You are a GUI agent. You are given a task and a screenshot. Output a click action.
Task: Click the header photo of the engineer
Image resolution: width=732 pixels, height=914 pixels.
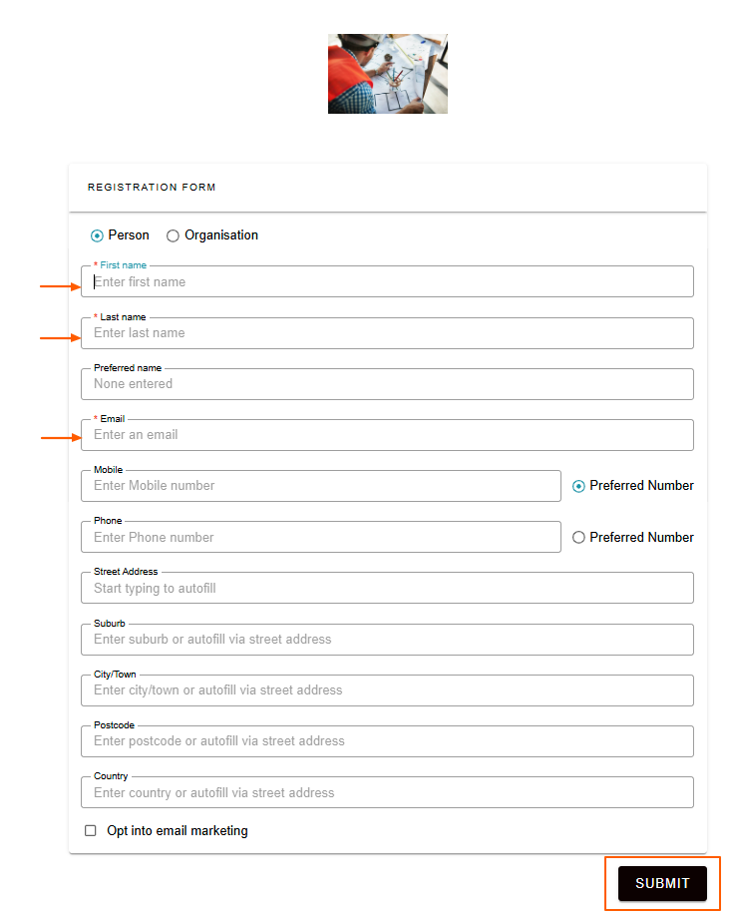[x=388, y=74]
